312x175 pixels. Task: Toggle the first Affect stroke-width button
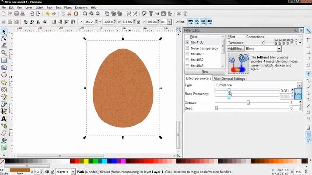click(x=190, y=22)
